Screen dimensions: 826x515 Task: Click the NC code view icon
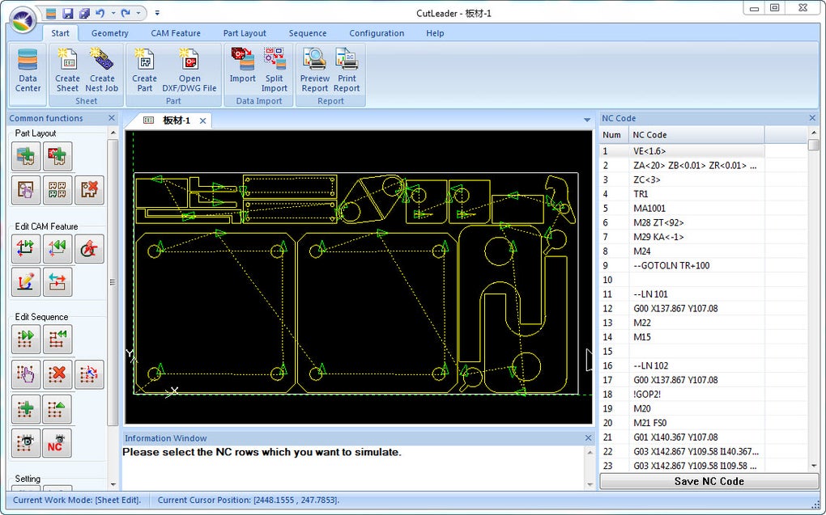coord(57,444)
